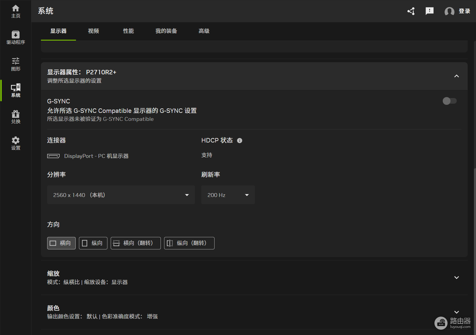Click the DisplayPort connector icon
The width and height of the screenshot is (476, 335).
[53, 156]
